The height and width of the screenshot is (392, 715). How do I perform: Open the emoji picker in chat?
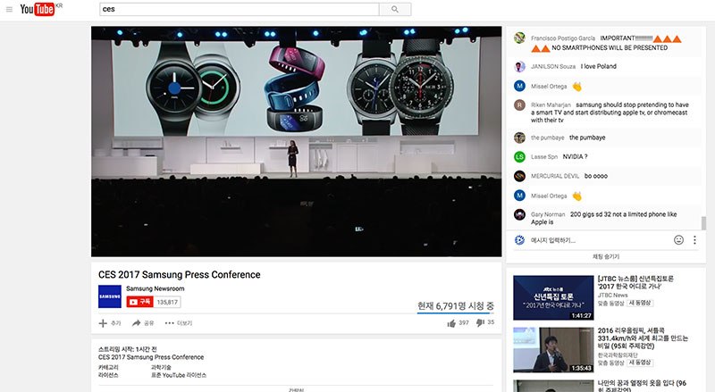click(678, 240)
